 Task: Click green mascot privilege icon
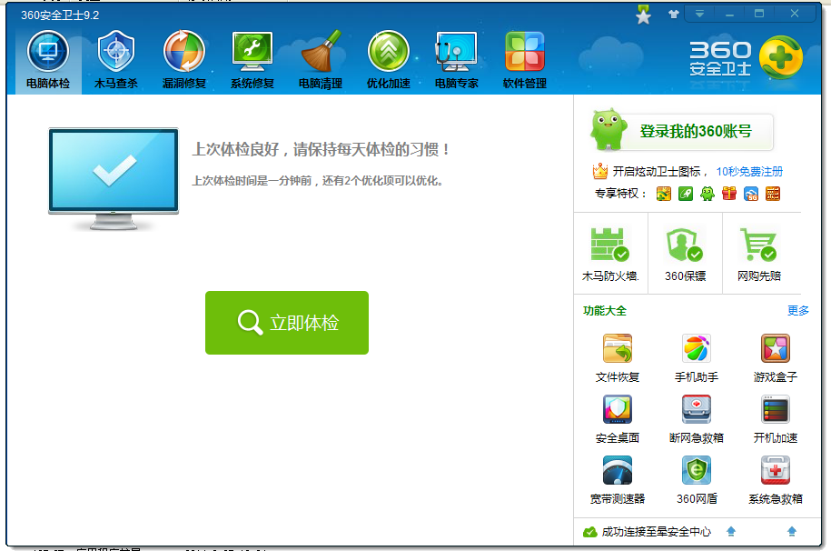pos(707,194)
